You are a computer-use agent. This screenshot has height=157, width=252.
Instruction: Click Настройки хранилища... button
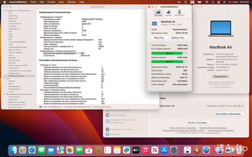point(229,114)
